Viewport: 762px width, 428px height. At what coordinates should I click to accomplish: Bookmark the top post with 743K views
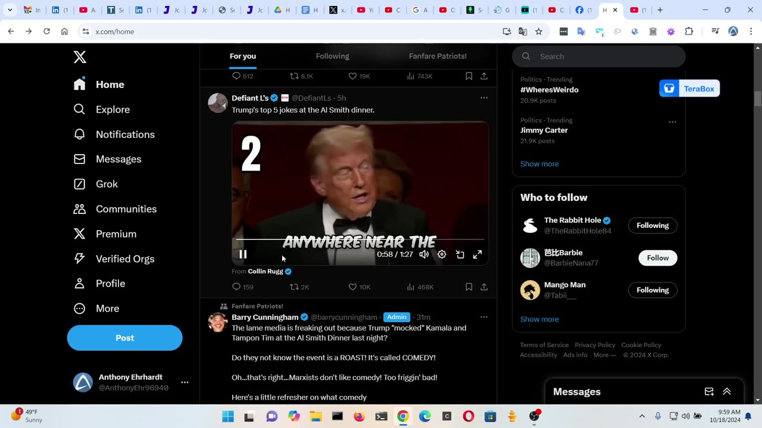(x=469, y=76)
